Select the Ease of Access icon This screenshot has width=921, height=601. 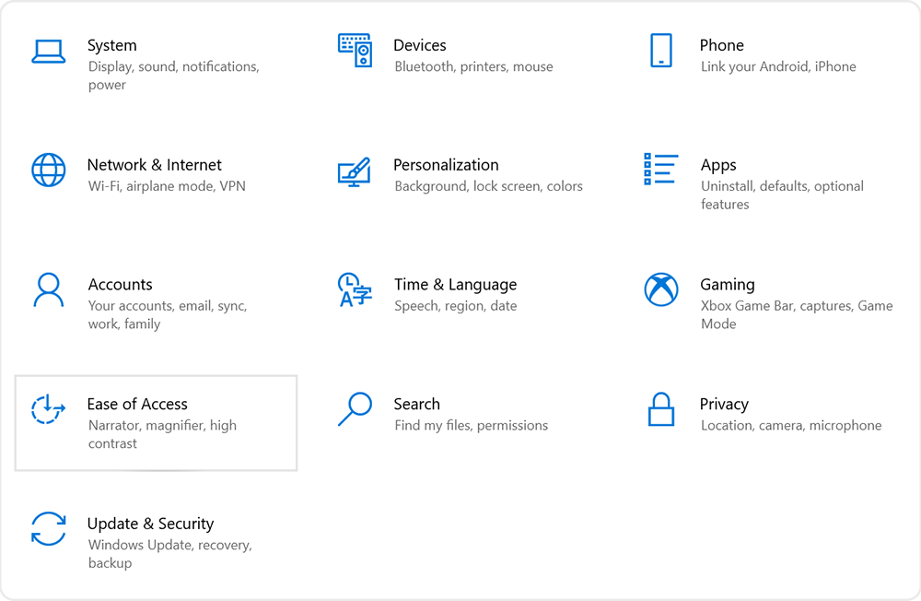49,410
